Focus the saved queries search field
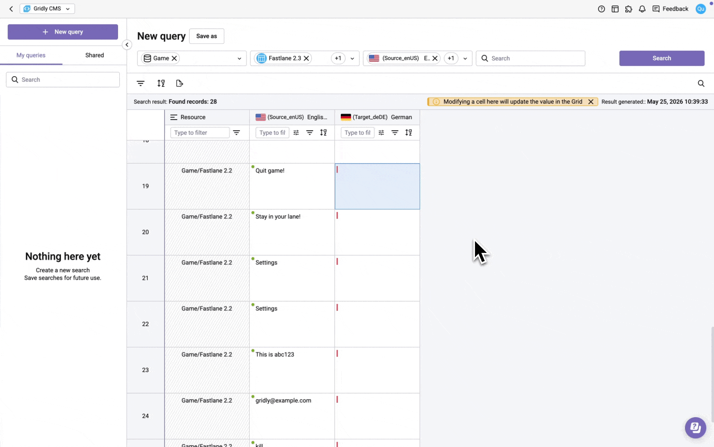Image resolution: width=714 pixels, height=447 pixels. (x=63, y=80)
